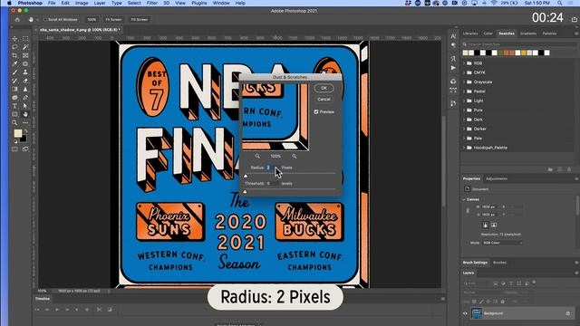Expand the CMYK swatch folder
The image size is (580, 326).
(x=464, y=72)
